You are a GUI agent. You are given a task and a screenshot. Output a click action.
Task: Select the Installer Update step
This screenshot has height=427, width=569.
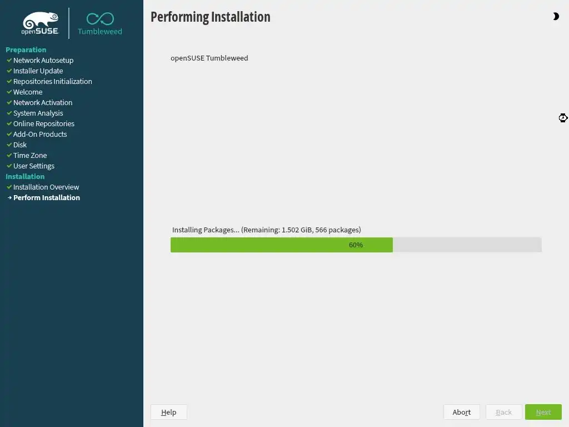[38, 71]
